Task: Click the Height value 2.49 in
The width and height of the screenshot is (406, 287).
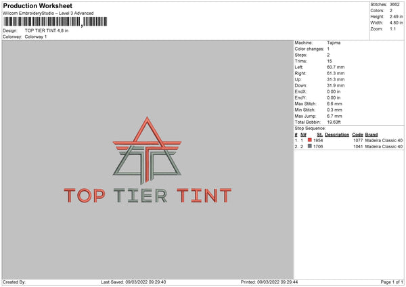Action: [397, 16]
